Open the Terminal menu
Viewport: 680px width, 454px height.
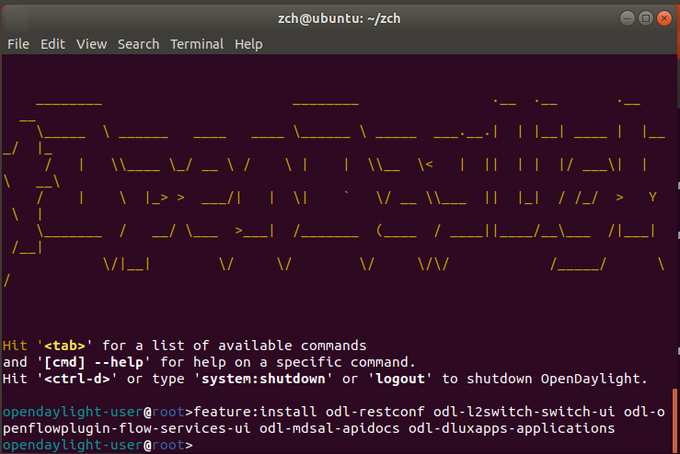tap(197, 44)
